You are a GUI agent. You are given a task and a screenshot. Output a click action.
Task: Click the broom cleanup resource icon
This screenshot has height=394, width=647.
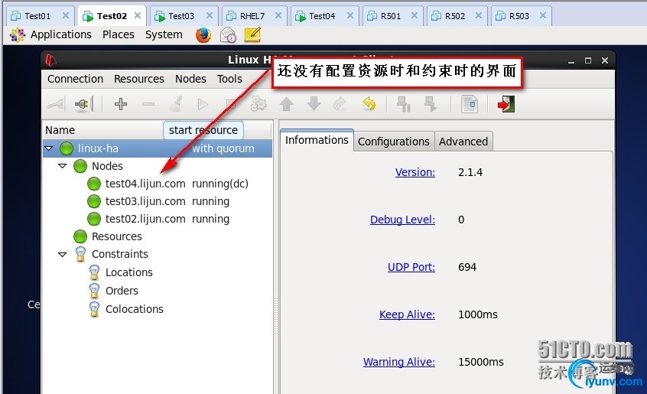coord(176,104)
